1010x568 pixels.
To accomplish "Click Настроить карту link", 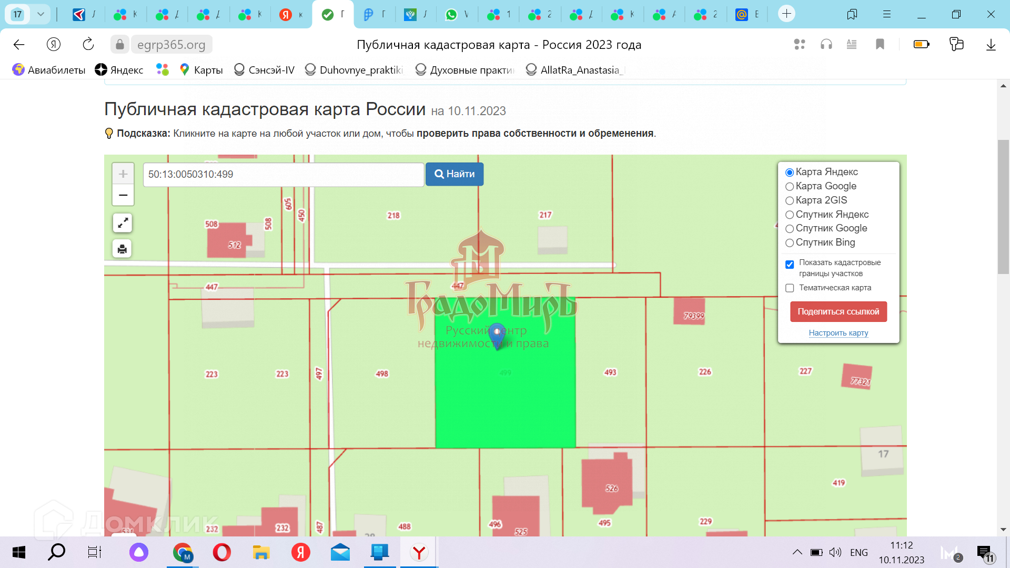I will coord(839,333).
